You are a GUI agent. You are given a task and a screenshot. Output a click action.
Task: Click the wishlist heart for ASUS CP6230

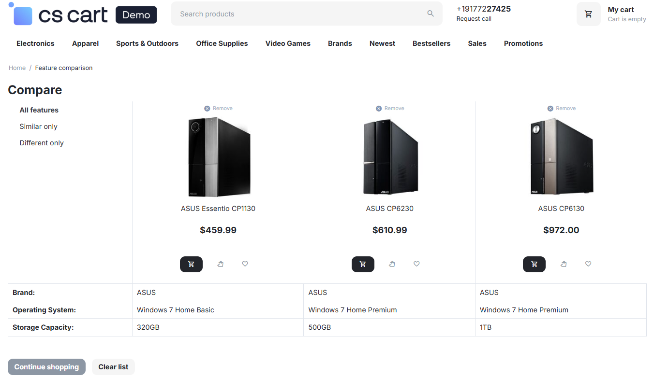416,264
